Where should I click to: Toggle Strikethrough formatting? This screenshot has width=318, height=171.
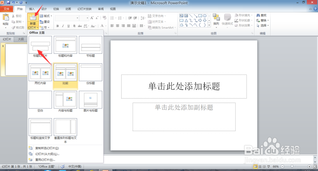(x=80, y=26)
